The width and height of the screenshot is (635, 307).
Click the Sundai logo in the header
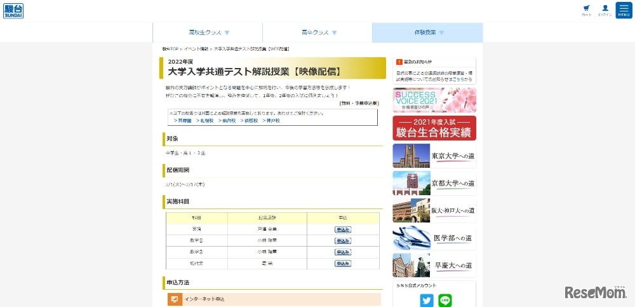[13, 11]
